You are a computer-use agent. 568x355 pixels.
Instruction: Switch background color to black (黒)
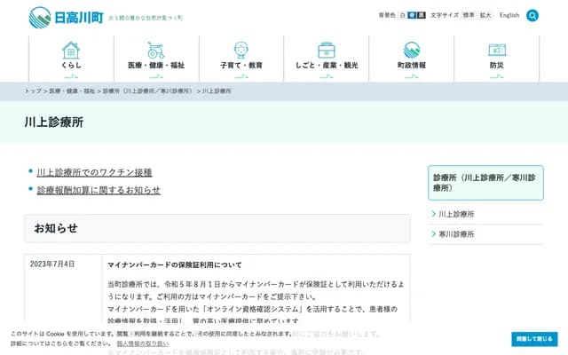[421, 15]
